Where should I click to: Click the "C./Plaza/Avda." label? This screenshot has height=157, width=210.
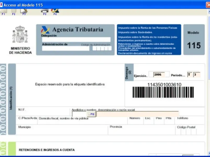click(28, 118)
